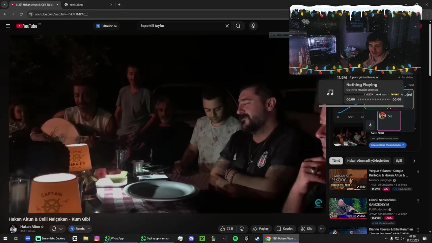Open the Filtreler filter menu
432x243 pixels.
(x=107, y=26)
